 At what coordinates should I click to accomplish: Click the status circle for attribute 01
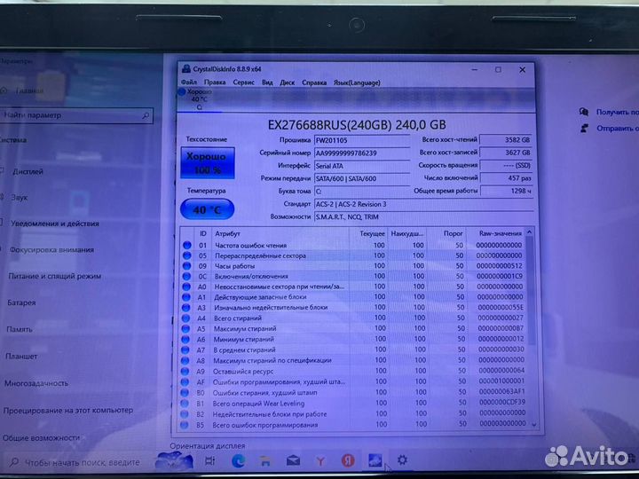point(187,245)
